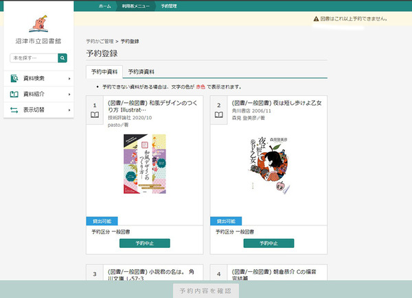The height and width of the screenshot is (298, 412).
Task: Click the 沼津市立図書館 site title
Action: tap(38, 41)
